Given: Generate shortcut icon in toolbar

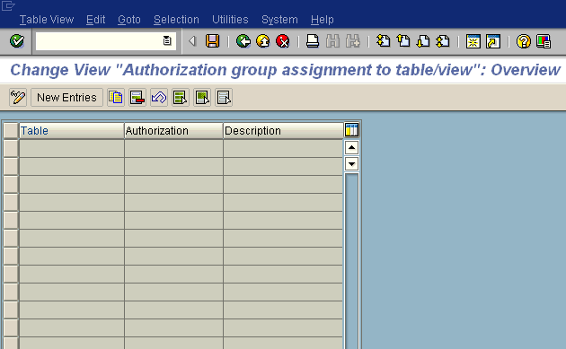Looking at the screenshot, I should pos(493,41).
